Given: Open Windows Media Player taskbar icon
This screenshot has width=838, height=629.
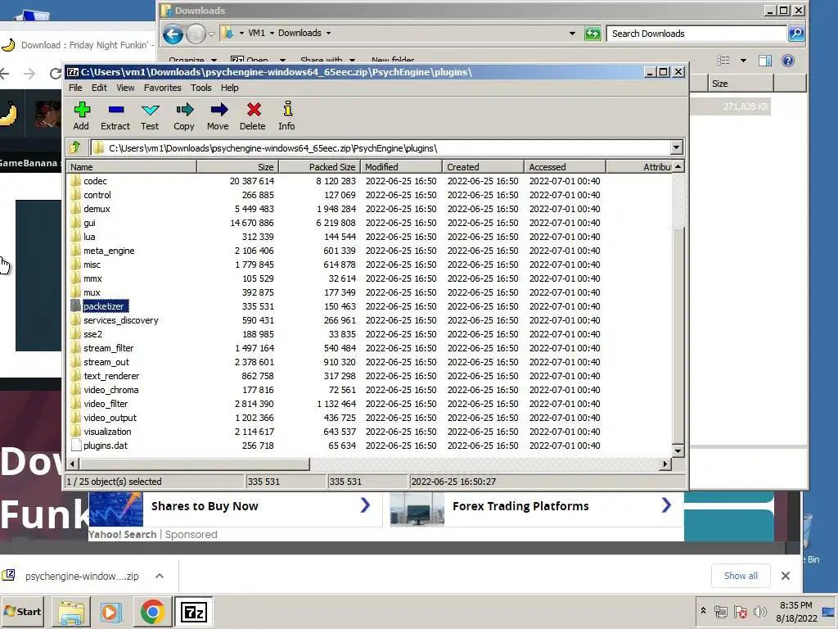Looking at the screenshot, I should (111, 612).
